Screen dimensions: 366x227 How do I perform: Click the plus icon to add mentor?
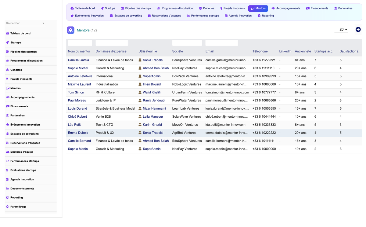(x=358, y=30)
